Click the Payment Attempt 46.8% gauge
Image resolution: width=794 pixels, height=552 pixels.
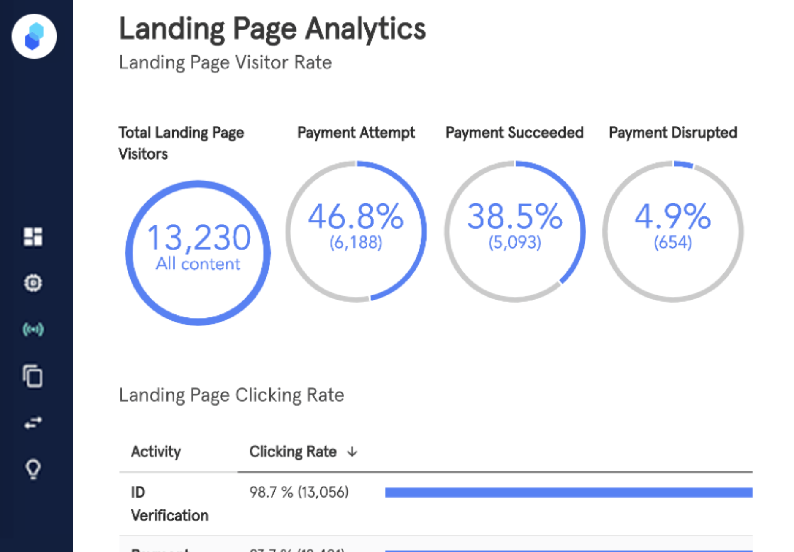click(x=356, y=231)
